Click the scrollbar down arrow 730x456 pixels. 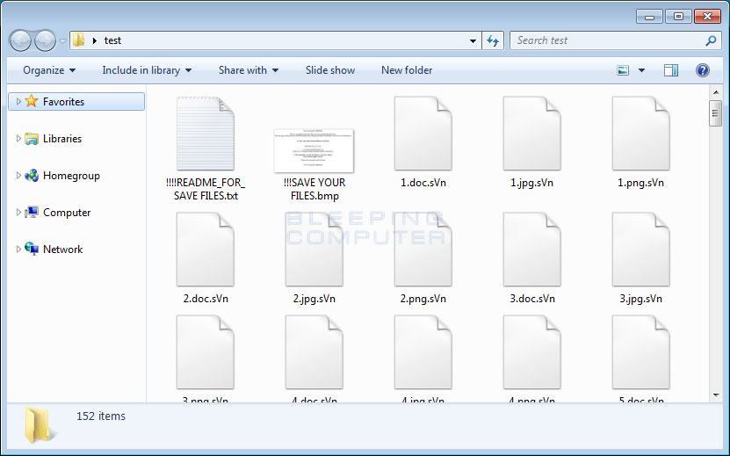[x=716, y=395]
